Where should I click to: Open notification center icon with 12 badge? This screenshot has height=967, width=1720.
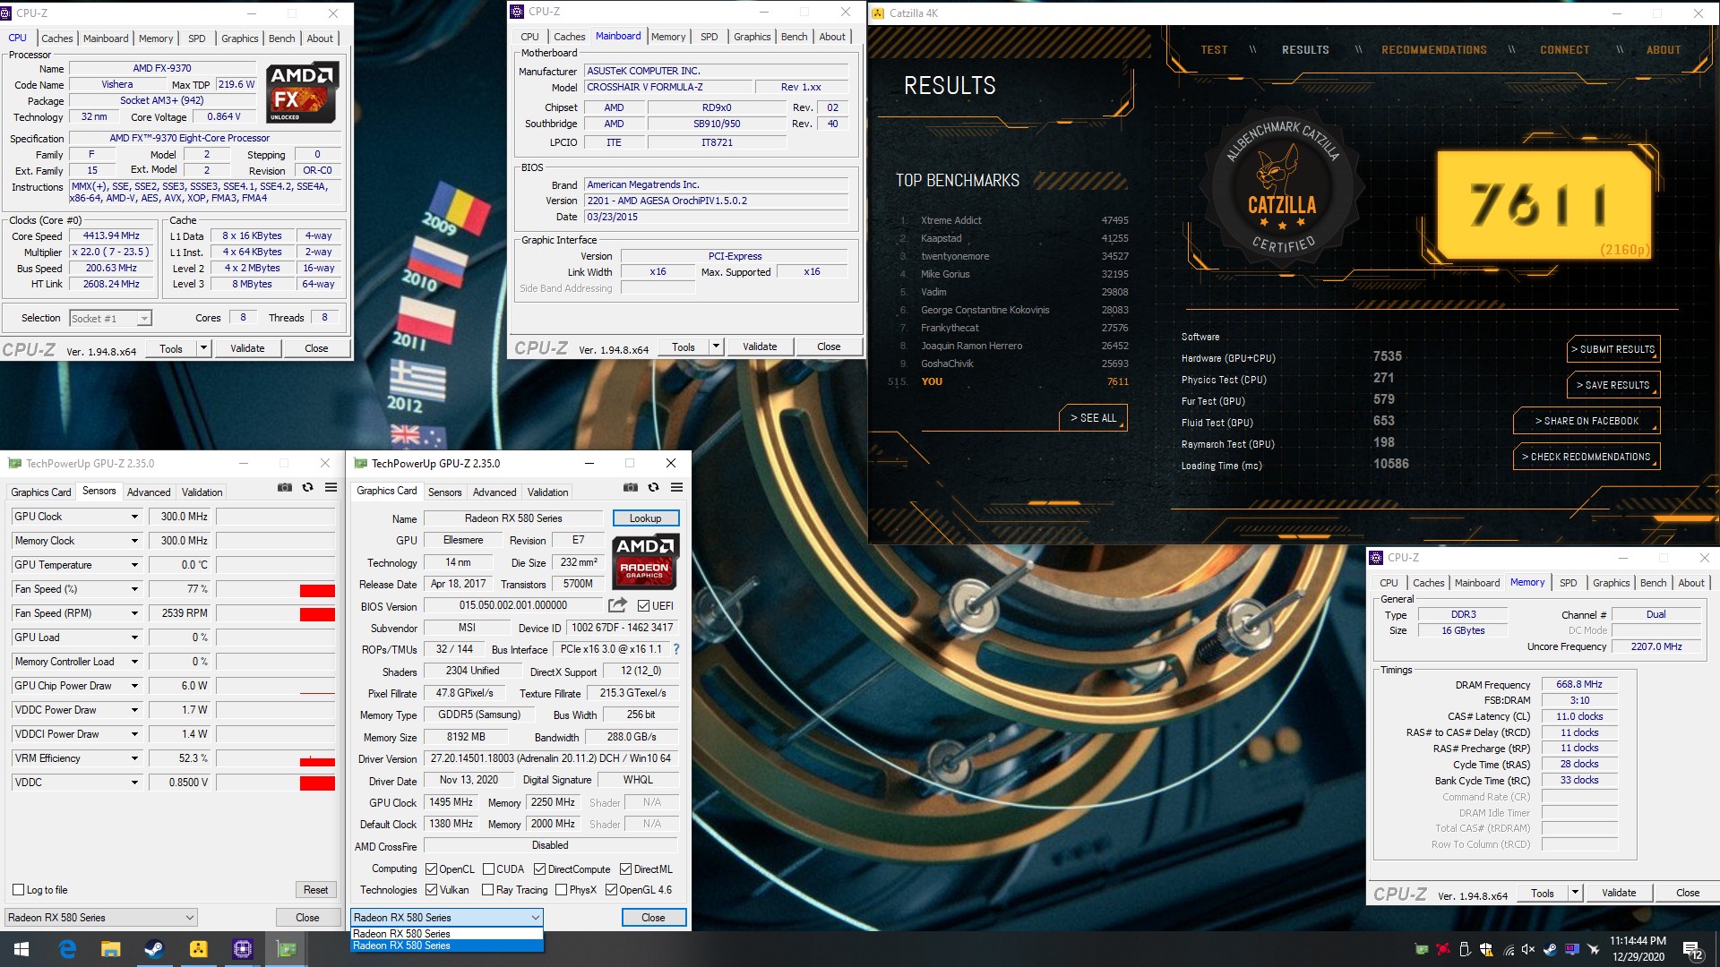point(1692,950)
